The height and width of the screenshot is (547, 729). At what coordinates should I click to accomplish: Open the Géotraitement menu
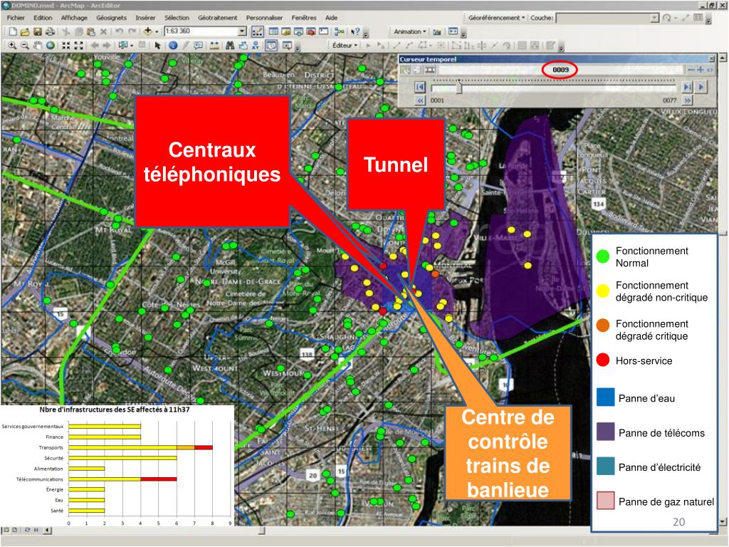point(218,18)
